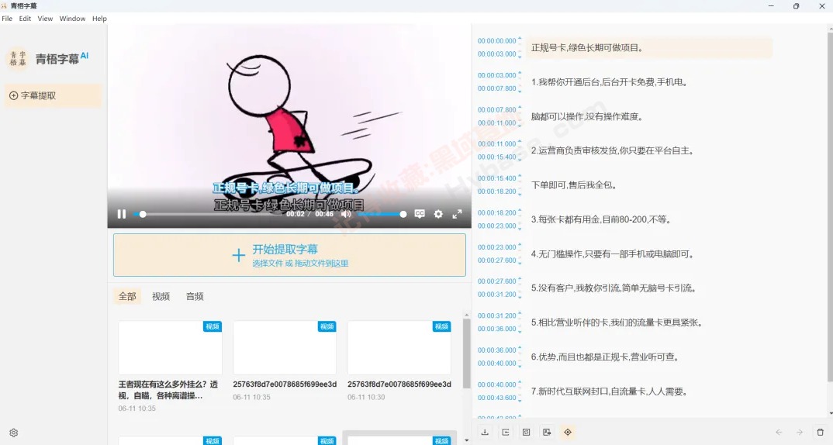
Task: Open the 字幕提取 sidebar item
Action: click(x=53, y=95)
